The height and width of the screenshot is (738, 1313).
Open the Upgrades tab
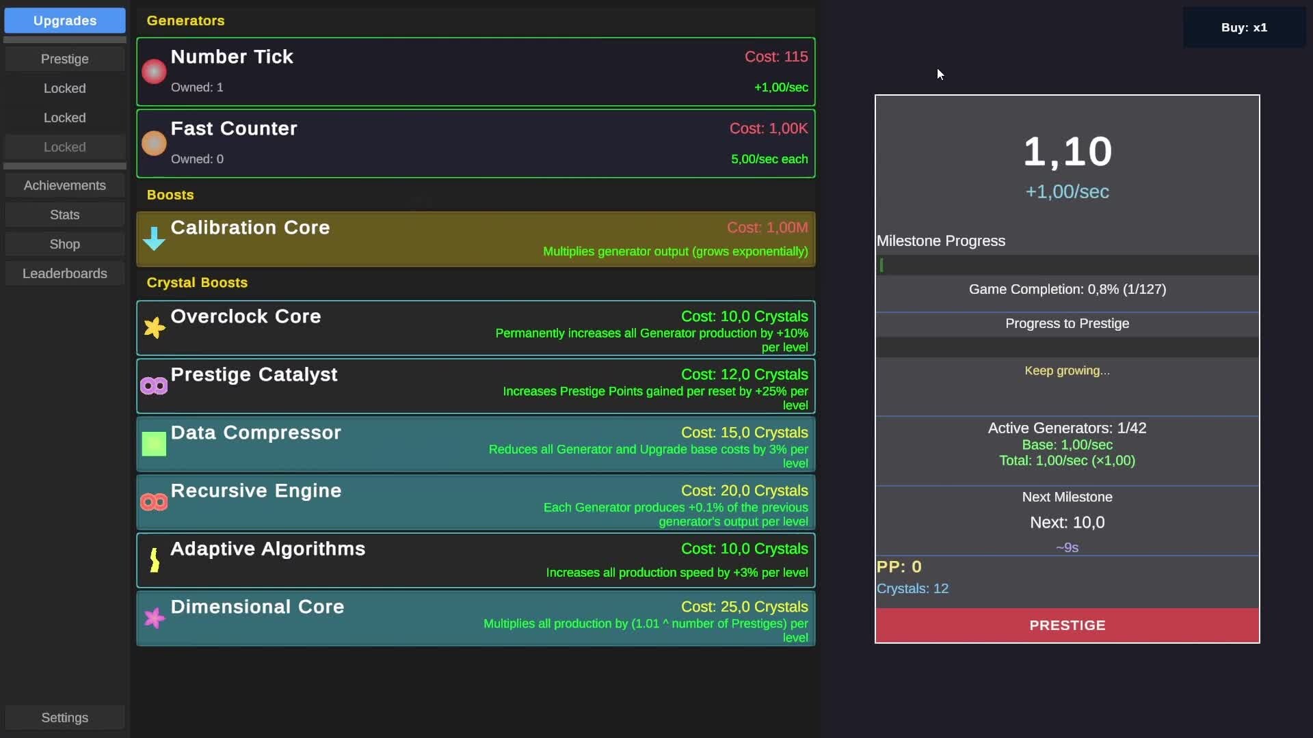coord(65,20)
